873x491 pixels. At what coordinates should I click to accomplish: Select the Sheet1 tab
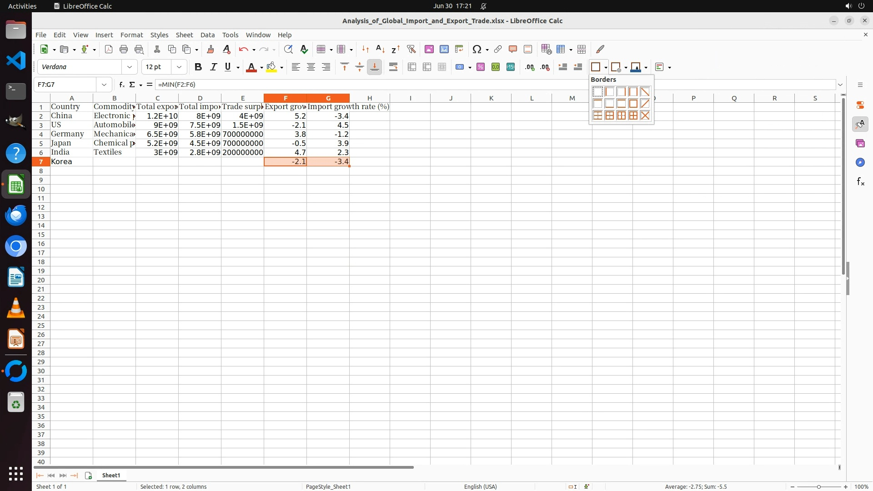111,475
